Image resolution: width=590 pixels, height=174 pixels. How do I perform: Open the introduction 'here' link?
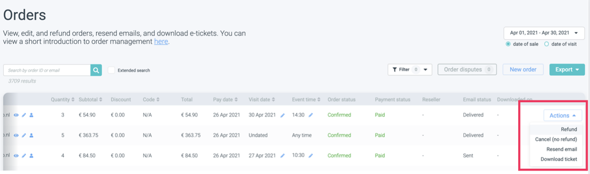(161, 41)
